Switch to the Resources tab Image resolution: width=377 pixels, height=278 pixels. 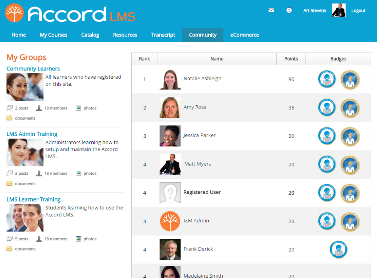tap(125, 35)
